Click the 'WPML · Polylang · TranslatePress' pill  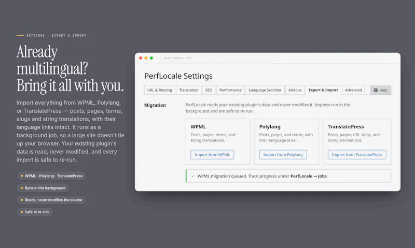click(x=51, y=176)
